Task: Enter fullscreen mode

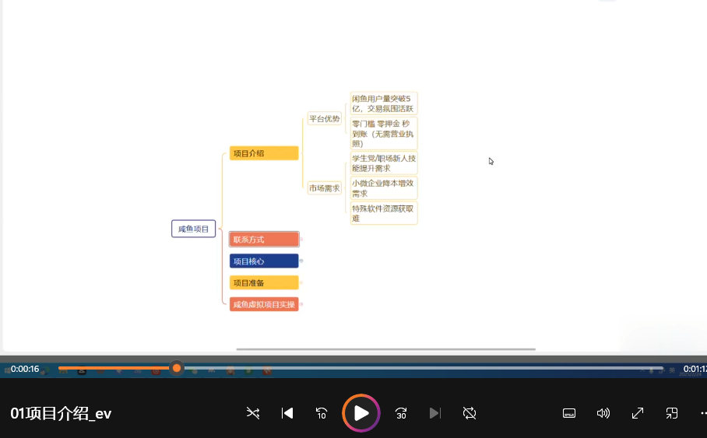Action: pyautogui.click(x=638, y=413)
